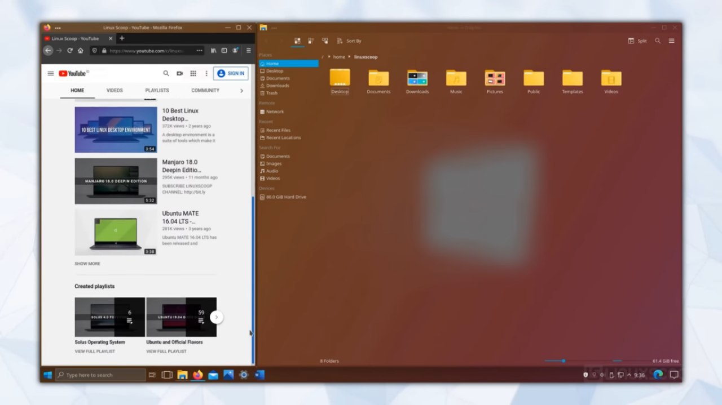Viewport: 722px width, 405px height.
Task: Open Manjaro 18.0 Deepin Edition thumbnail
Action: point(116,181)
